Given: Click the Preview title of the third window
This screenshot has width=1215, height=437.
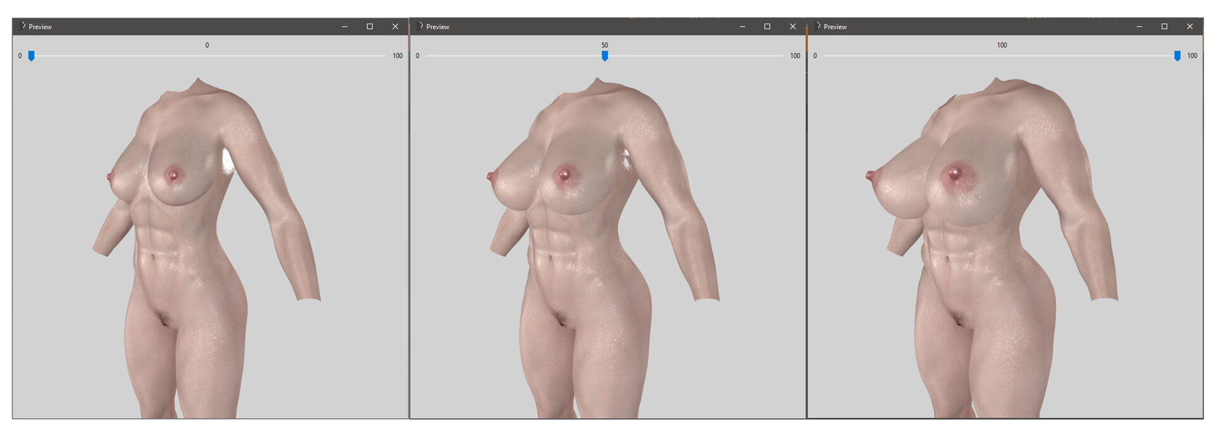Looking at the screenshot, I should (x=835, y=27).
